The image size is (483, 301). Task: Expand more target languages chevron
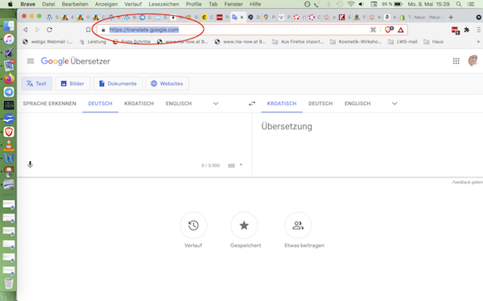394,104
